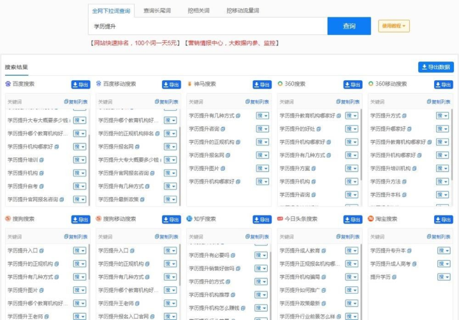This screenshot has width=459, height=320.
Task: Click scrollbar of 百度搜索 results list
Action: point(89,170)
